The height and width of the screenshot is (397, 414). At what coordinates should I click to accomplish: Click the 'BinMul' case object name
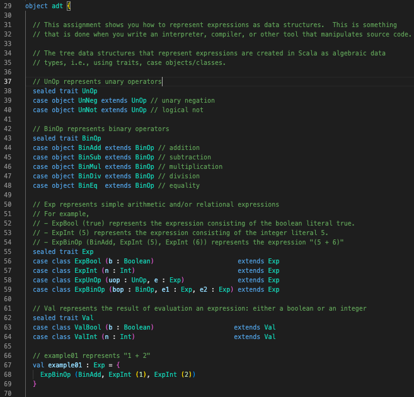tap(89, 166)
